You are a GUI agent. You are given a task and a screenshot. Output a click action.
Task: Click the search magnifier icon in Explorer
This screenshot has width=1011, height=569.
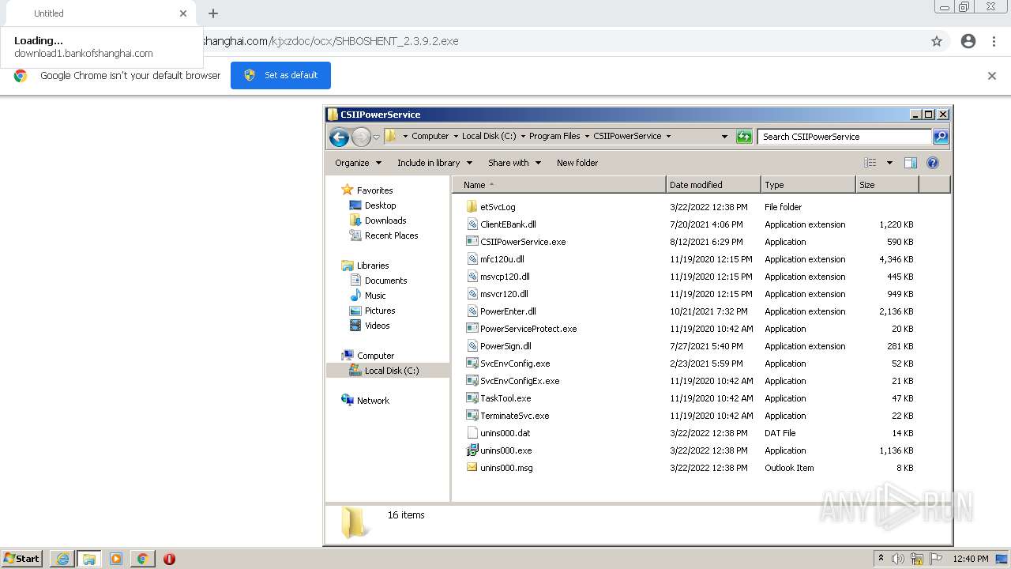(x=940, y=137)
